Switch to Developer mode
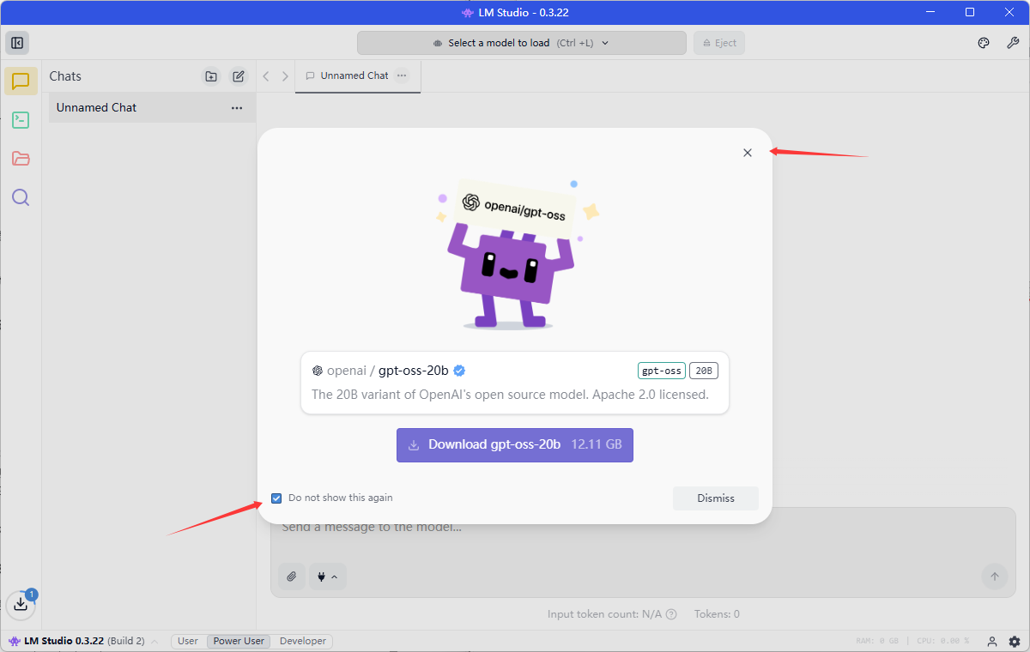This screenshot has width=1030, height=652. pyautogui.click(x=303, y=642)
